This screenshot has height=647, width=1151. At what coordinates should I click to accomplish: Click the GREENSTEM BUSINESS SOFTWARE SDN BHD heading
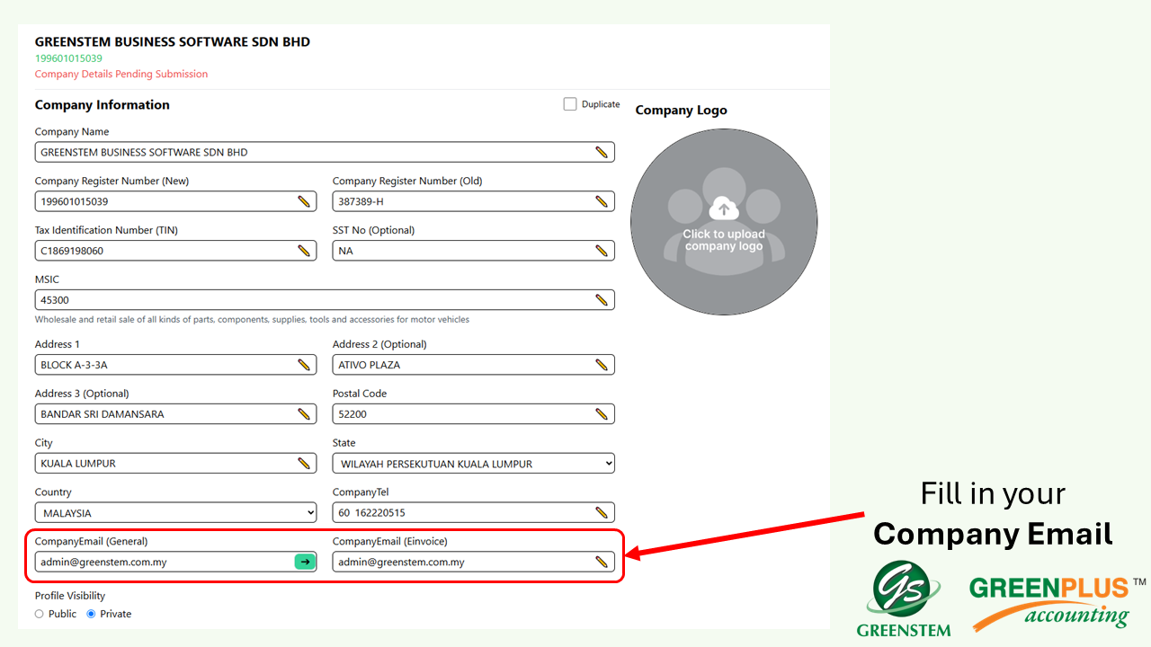coord(173,42)
